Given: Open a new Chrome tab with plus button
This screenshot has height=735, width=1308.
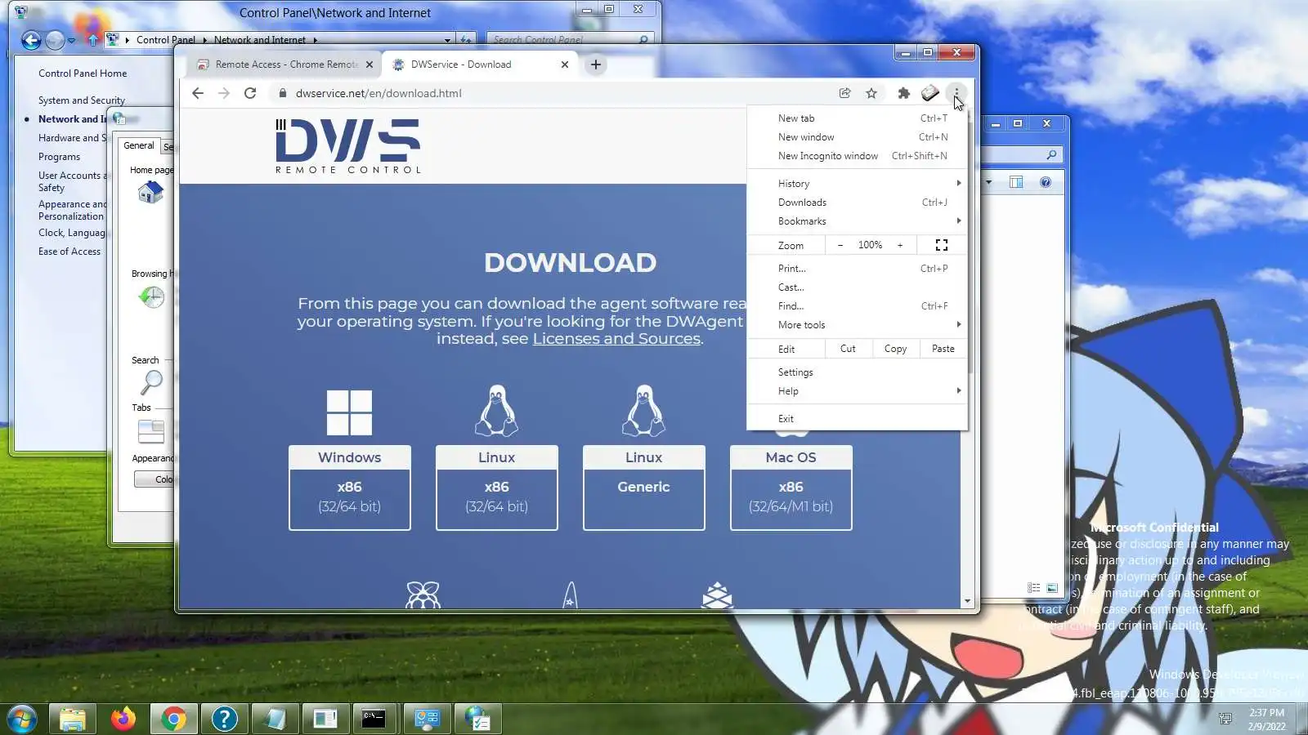Looking at the screenshot, I should point(596,65).
